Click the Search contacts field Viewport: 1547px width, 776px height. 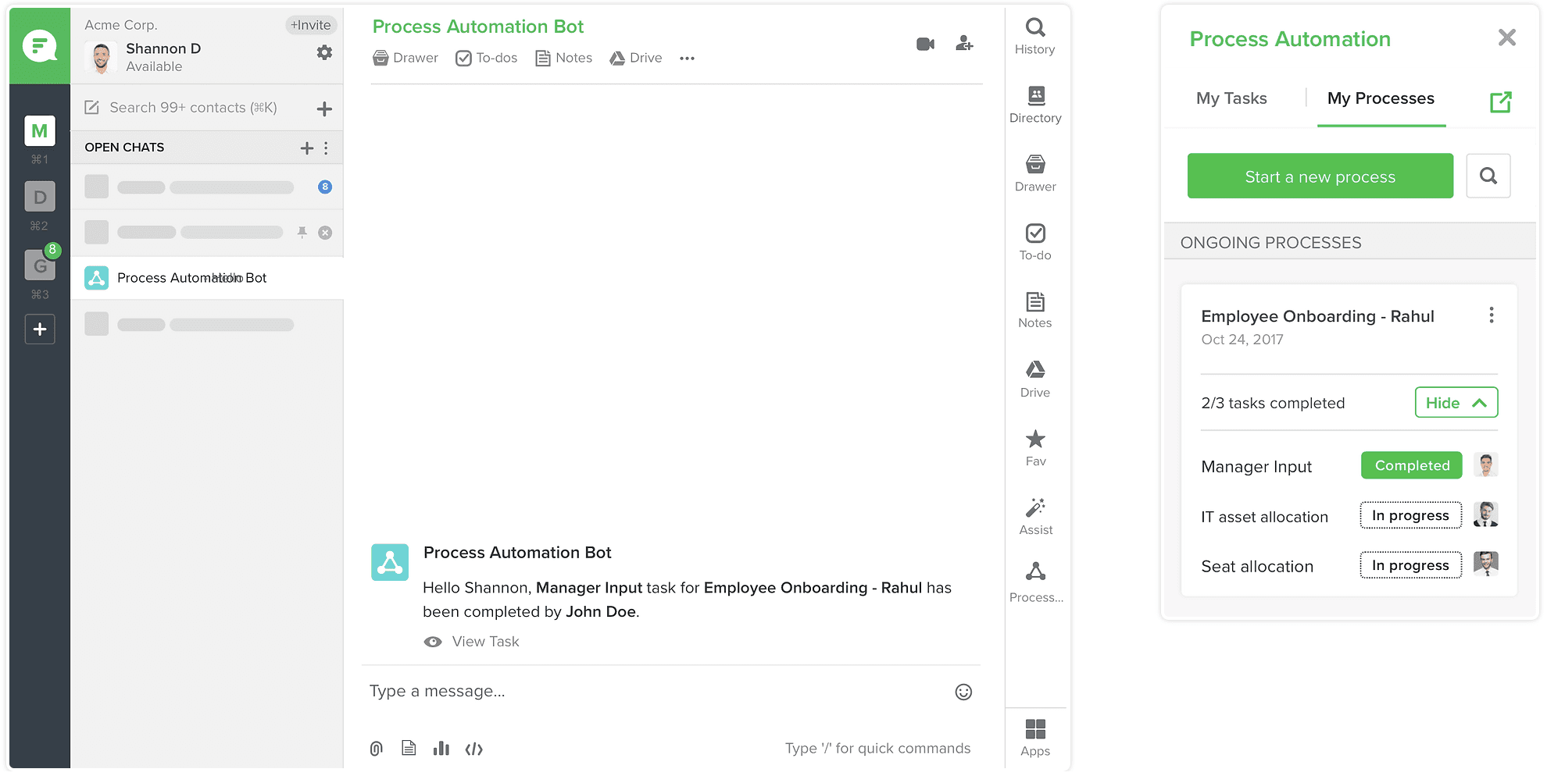coord(193,108)
